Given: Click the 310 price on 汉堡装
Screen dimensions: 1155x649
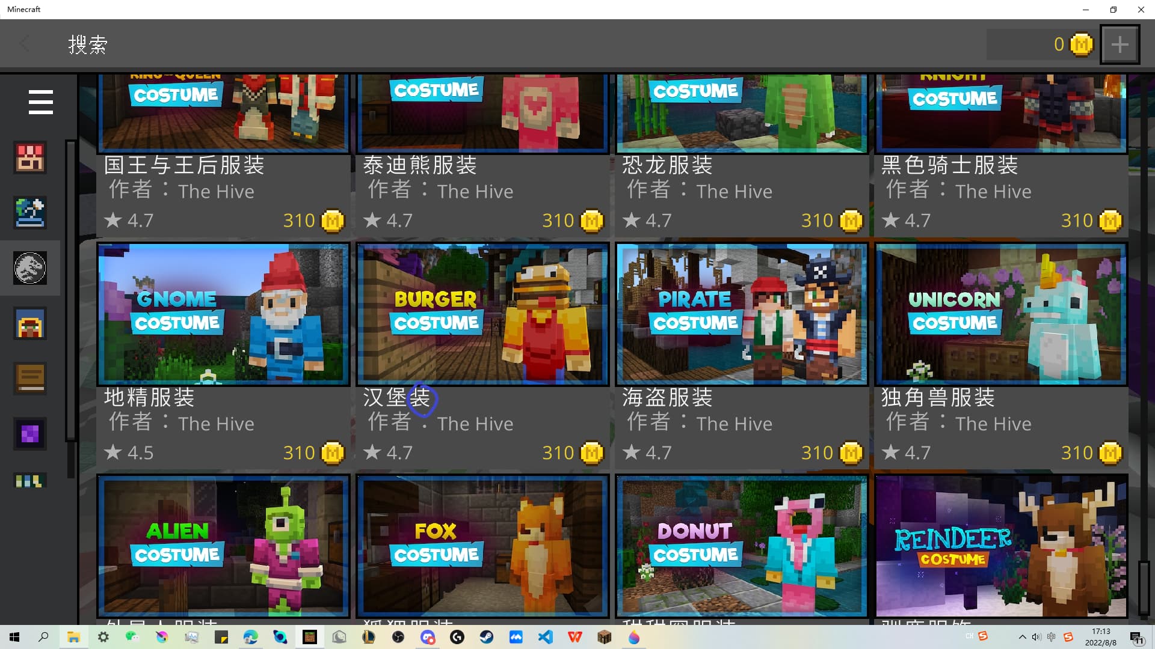Looking at the screenshot, I should click(558, 452).
